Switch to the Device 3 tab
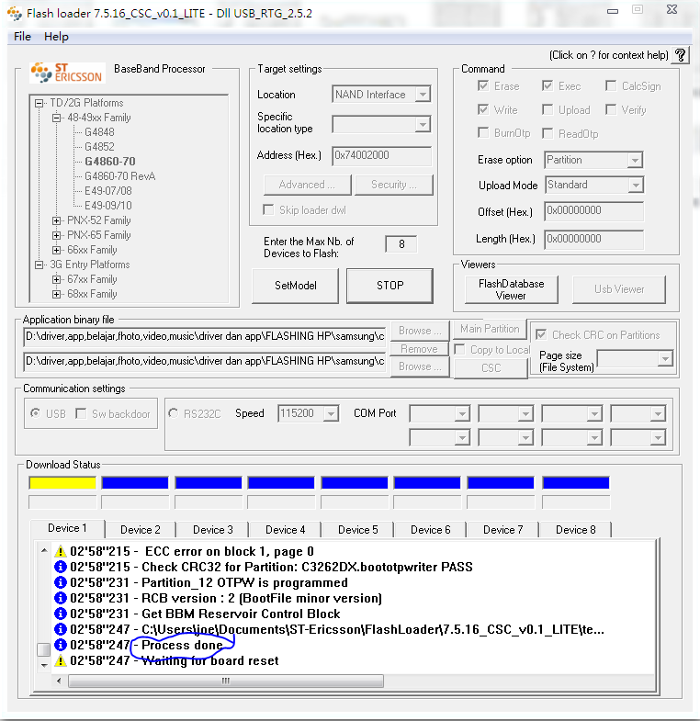Viewport: 700px width, 721px height. pyautogui.click(x=213, y=530)
